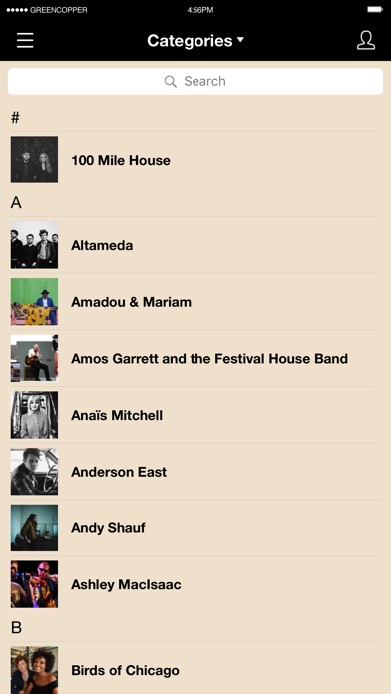Select Ashley MacIsaac from the list
Image resolution: width=391 pixels, height=694 pixels.
click(x=195, y=584)
